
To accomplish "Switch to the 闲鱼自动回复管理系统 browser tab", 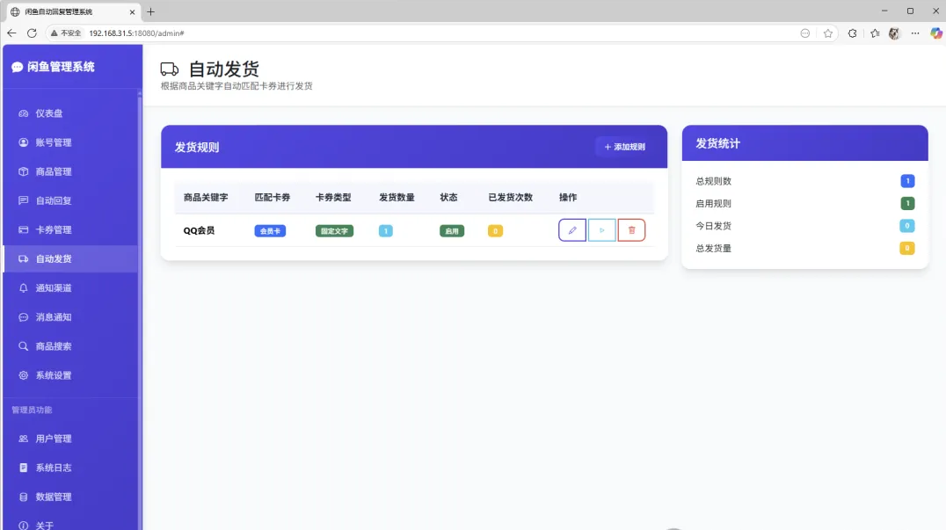I will pyautogui.click(x=66, y=13).
